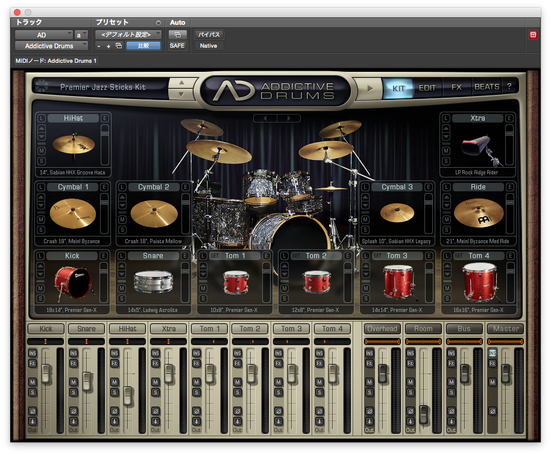Image resolution: width=551 pixels, height=455 pixels.
Task: Open the insert selector 'a' dropdown
Action: click(81, 35)
